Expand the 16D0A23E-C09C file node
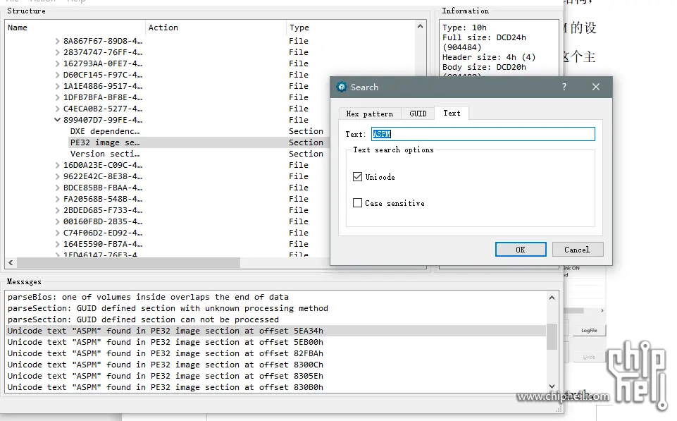This screenshot has height=421, width=677. (x=58, y=165)
